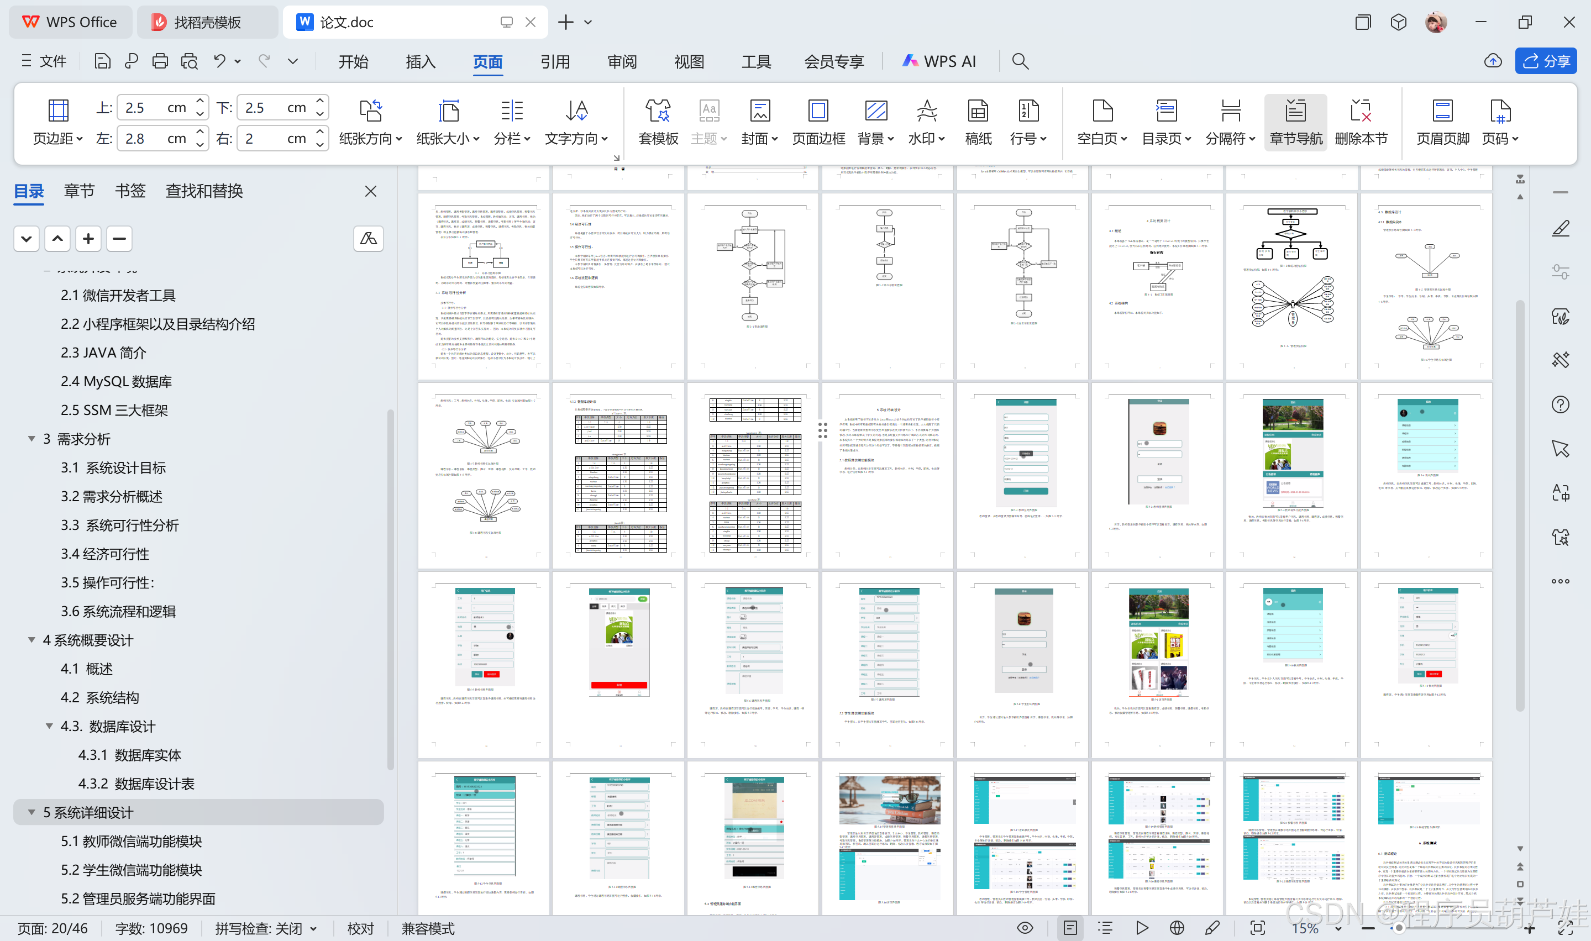Switch to the 插入 ribbon tab
Viewport: 1591px width, 941px height.
[x=421, y=61]
